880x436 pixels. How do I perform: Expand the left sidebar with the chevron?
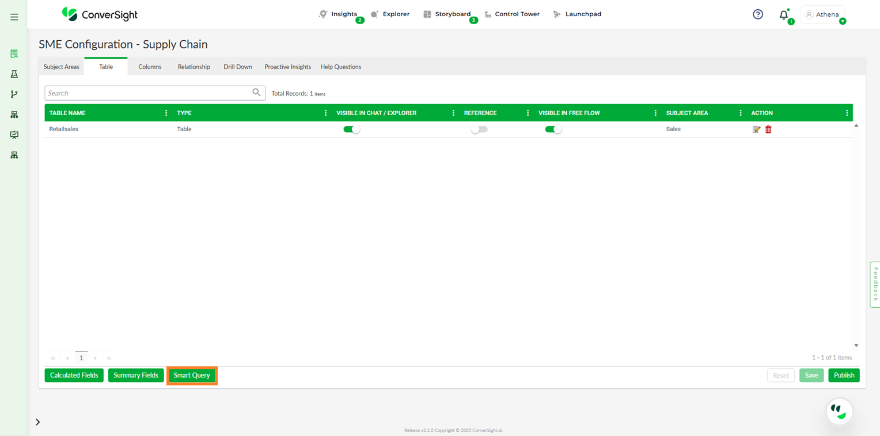(x=38, y=422)
